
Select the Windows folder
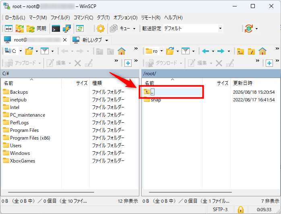pos(17,153)
